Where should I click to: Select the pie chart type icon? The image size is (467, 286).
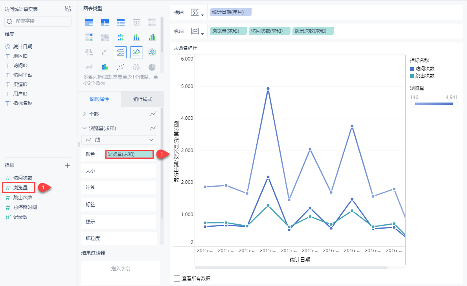[x=152, y=67]
